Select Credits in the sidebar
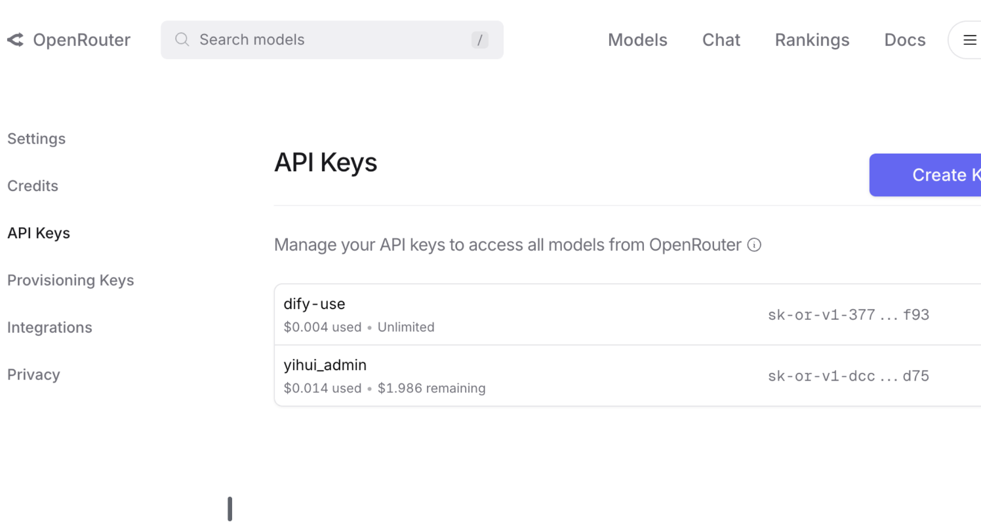This screenshot has width=981, height=531. pos(33,186)
